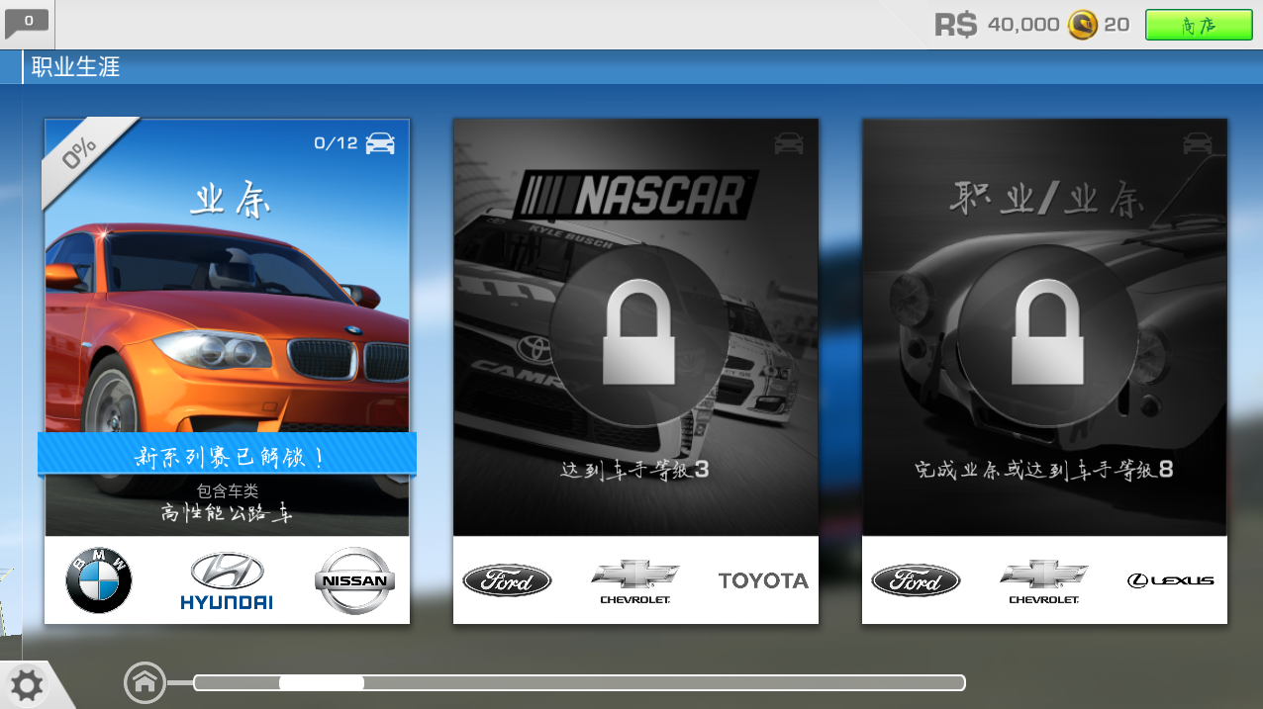
Task: Tap the 业余 amateur series title
Action: 232,202
